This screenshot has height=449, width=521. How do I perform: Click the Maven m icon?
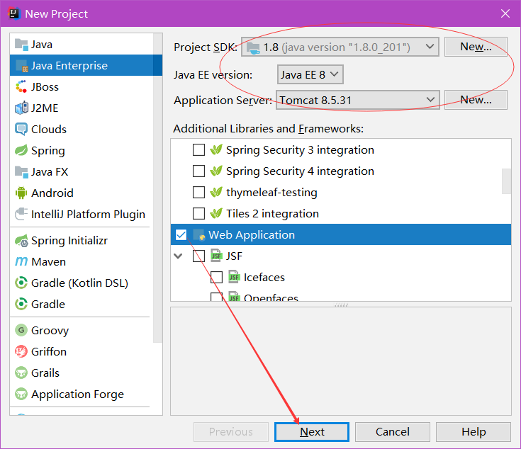click(21, 261)
